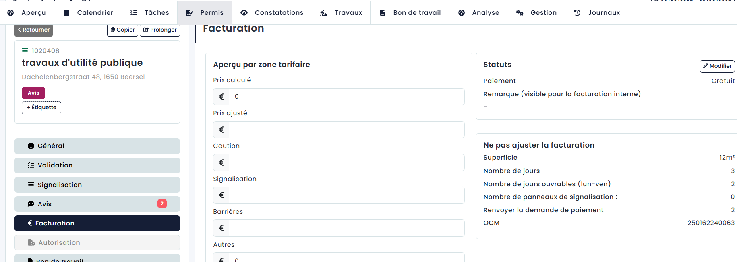
Task: Click the Travaux digging worker icon
Action: pyautogui.click(x=324, y=13)
